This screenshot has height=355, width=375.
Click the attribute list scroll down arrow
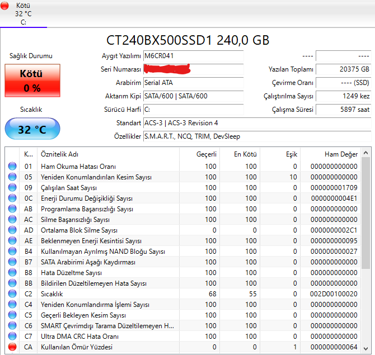point(365,348)
